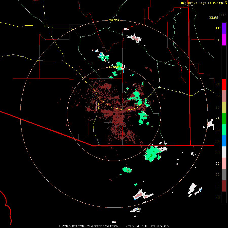Screen dimensions: 228x228
Task: Select the IC light pink legend swatch
Action: 224,163
